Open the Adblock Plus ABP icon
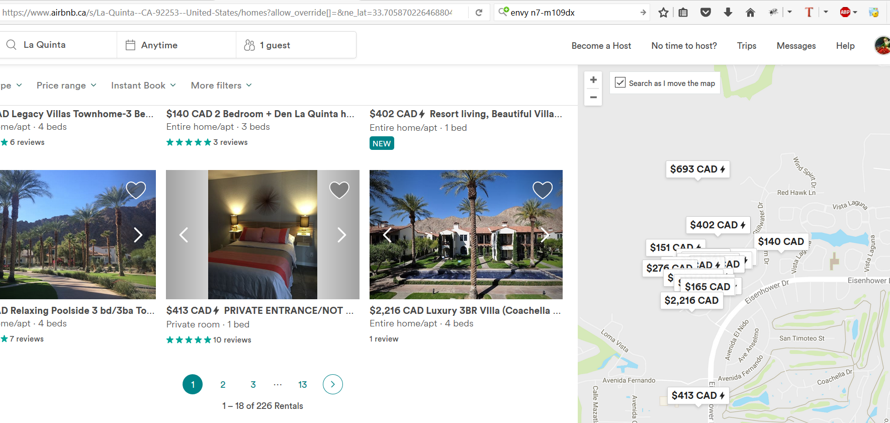This screenshot has height=423, width=890. 845,13
